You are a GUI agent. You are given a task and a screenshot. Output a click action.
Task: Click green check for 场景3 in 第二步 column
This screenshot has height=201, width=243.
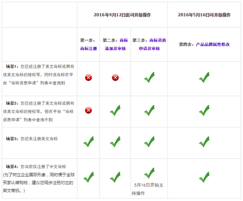point(115,142)
